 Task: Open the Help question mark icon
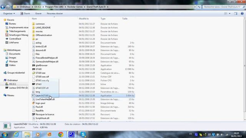[x=242, y=14]
